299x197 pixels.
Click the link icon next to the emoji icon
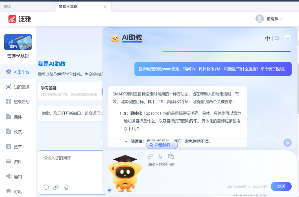click(56, 187)
